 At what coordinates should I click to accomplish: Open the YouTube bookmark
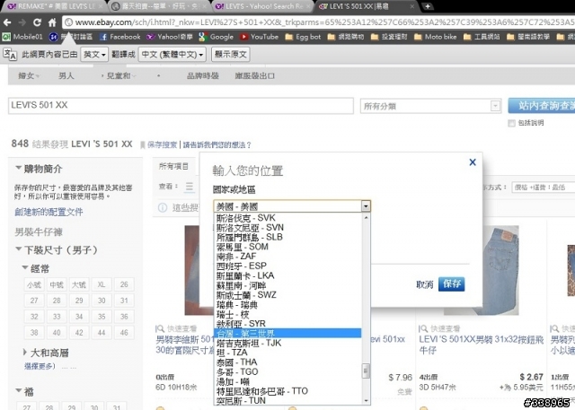click(259, 37)
